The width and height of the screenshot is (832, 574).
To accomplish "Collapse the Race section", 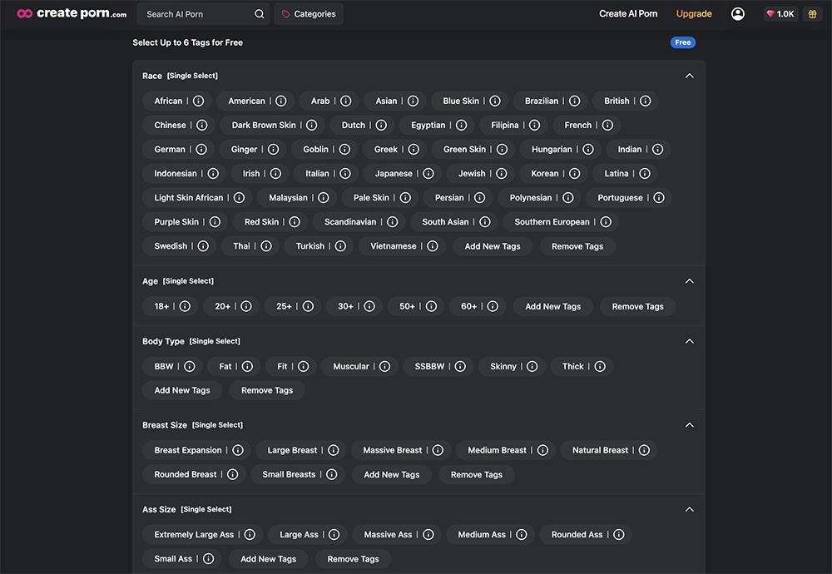I will coord(689,75).
